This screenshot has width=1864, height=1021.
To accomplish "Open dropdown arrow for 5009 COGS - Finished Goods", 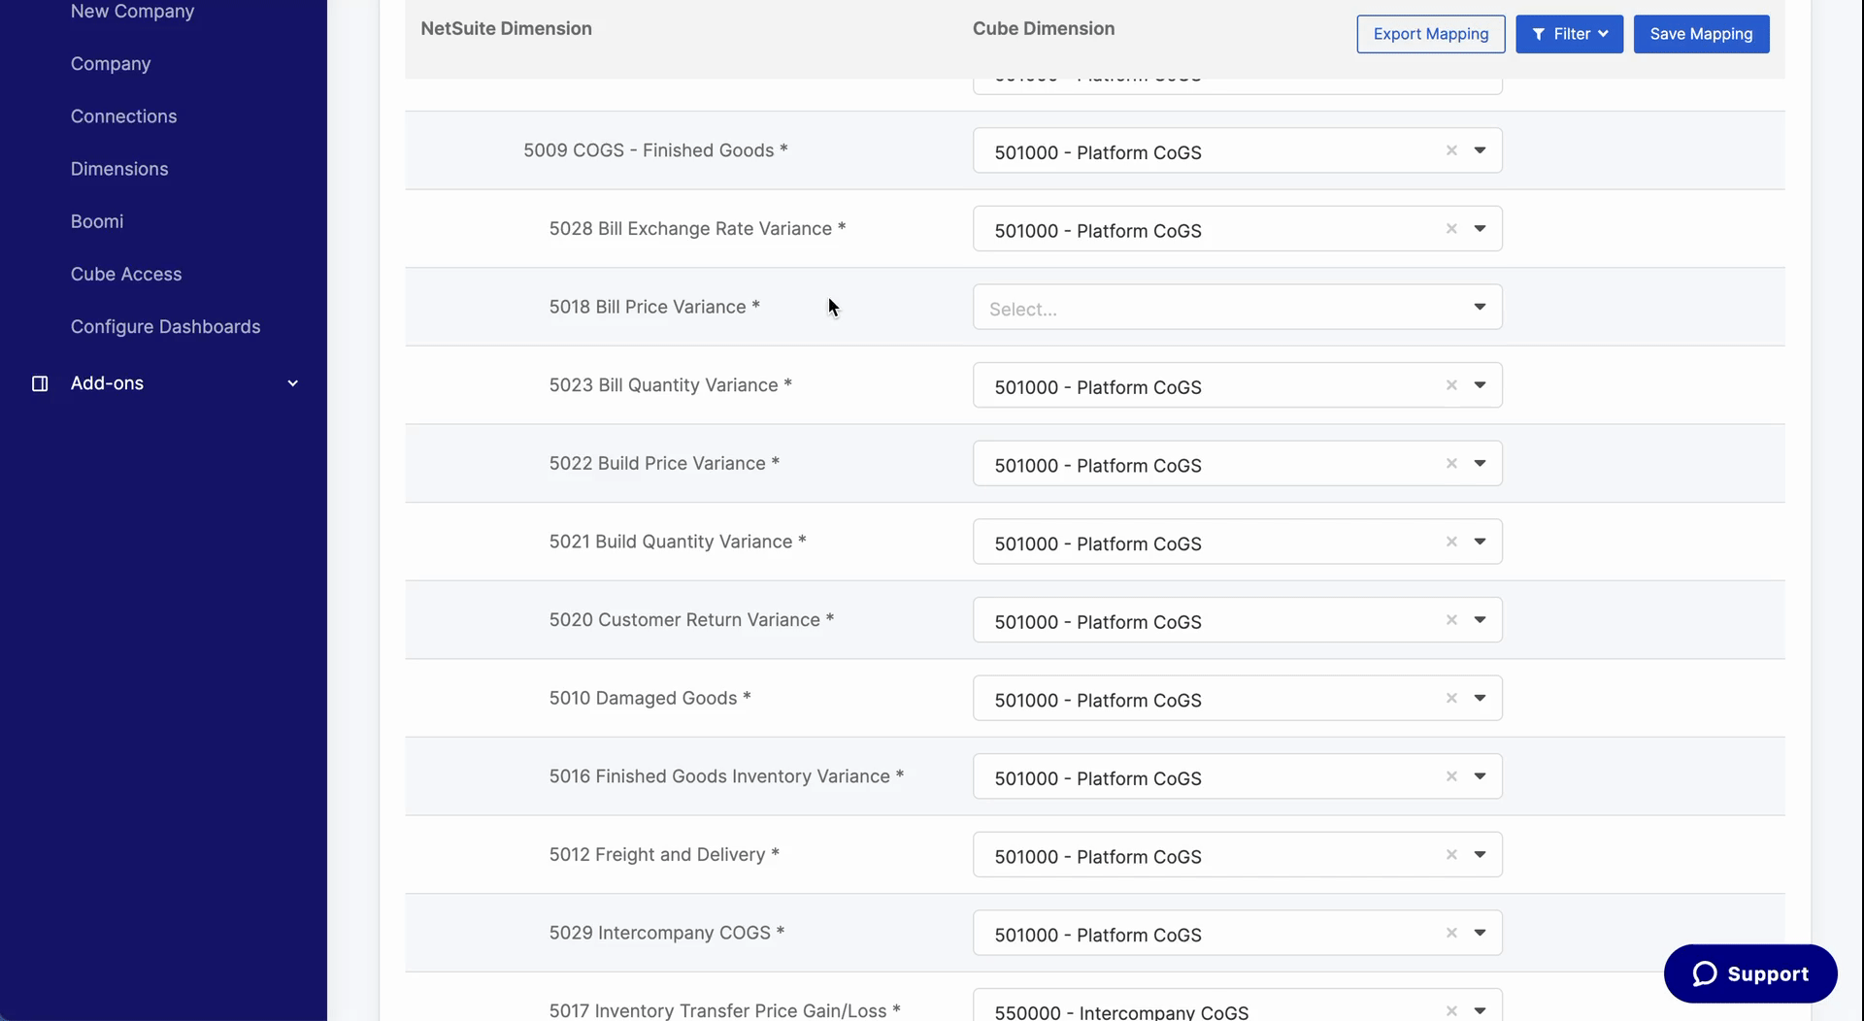I will (x=1480, y=150).
